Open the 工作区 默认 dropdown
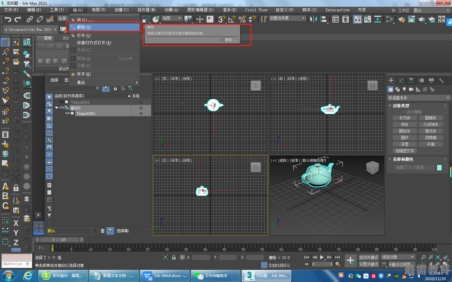 (x=432, y=10)
